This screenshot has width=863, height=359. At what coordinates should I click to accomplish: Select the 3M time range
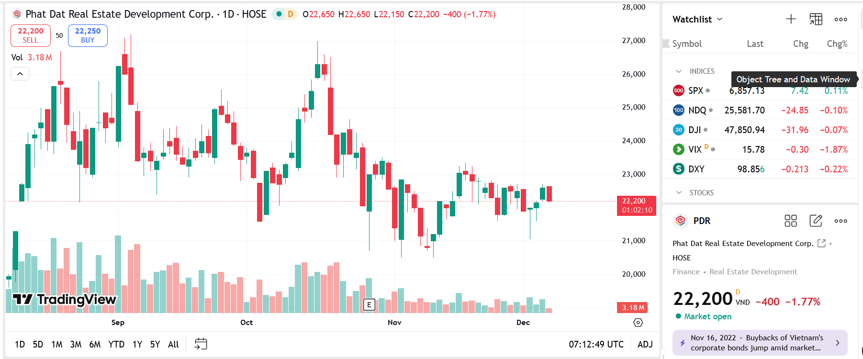pyautogui.click(x=76, y=344)
